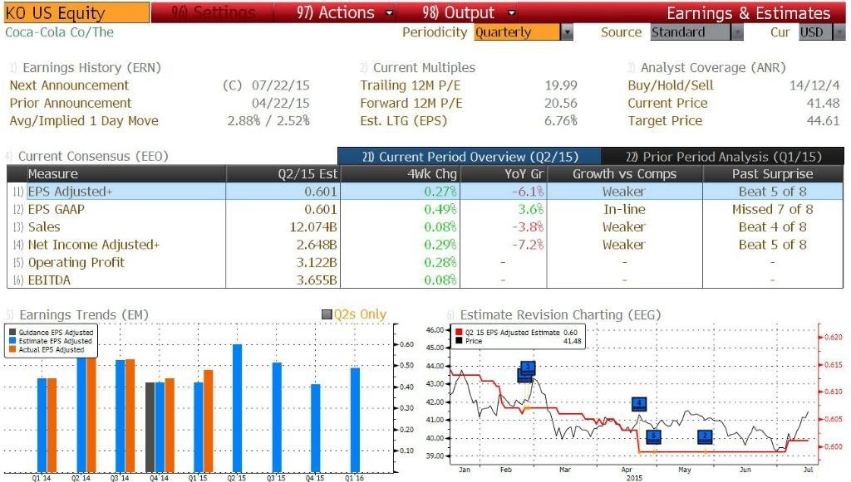
Task: Click the Past Surprise column header
Action: (773, 174)
